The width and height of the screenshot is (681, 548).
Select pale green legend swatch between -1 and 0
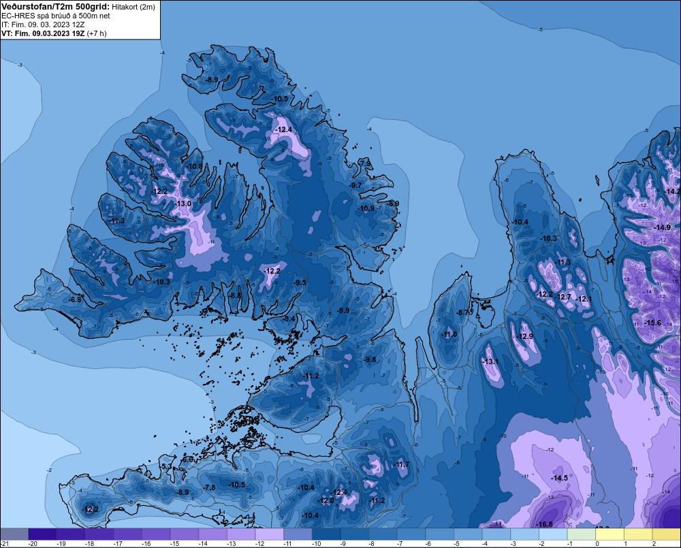[x=582, y=534]
